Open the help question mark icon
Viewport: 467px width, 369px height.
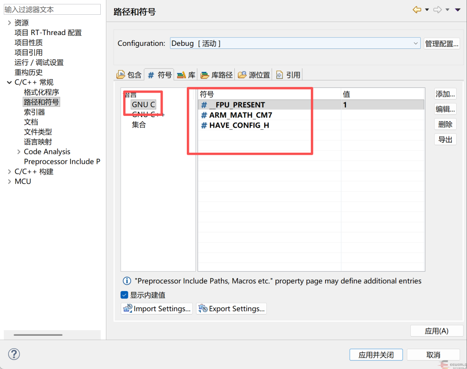click(14, 354)
